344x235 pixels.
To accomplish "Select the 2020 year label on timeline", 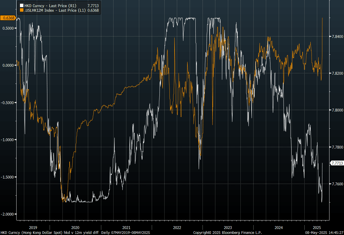I will click(75, 228).
